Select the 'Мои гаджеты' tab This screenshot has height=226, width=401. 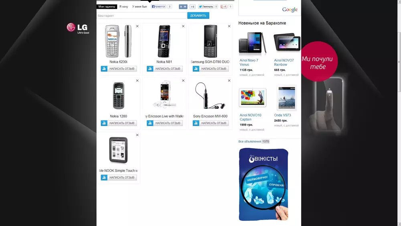click(107, 7)
